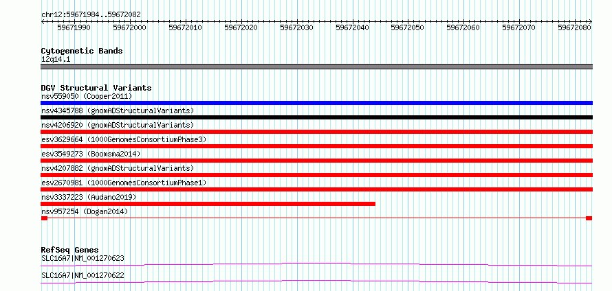612x291 pixels.
Task: Click the red esv2670981 variant bar
Action: pos(316,189)
